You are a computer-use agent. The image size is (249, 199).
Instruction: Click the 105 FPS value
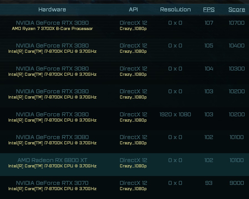click(x=209, y=46)
